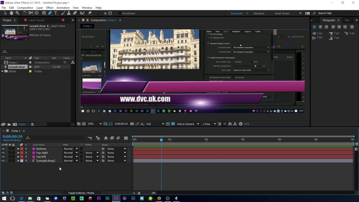Image resolution: width=359 pixels, height=202 pixels.
Task: Delete selected project item with trash icon
Action: [x=32, y=124]
